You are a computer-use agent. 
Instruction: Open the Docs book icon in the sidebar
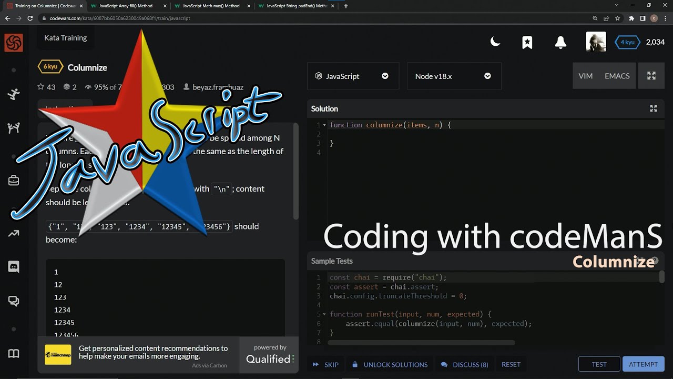[14, 353]
